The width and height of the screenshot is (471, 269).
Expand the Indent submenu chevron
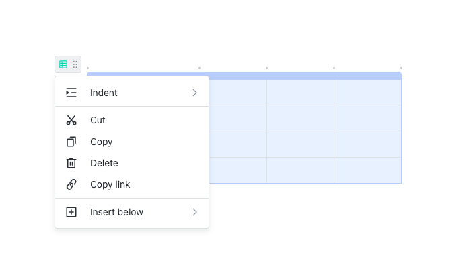pos(194,93)
